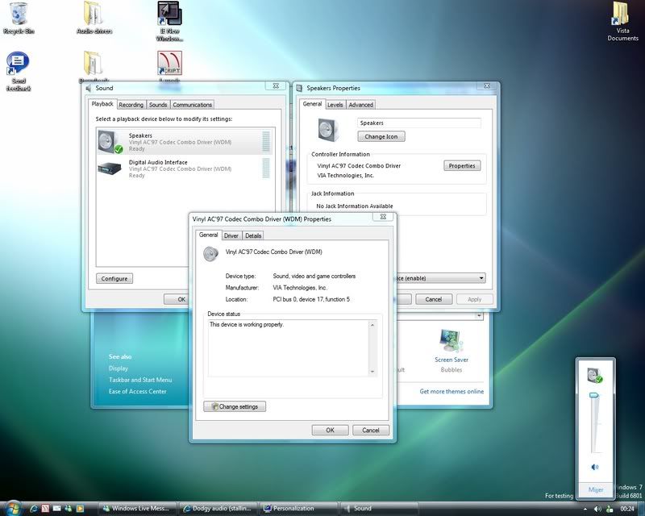Show hidden system tray icons arrow
The image size is (645, 516).
pos(585,509)
